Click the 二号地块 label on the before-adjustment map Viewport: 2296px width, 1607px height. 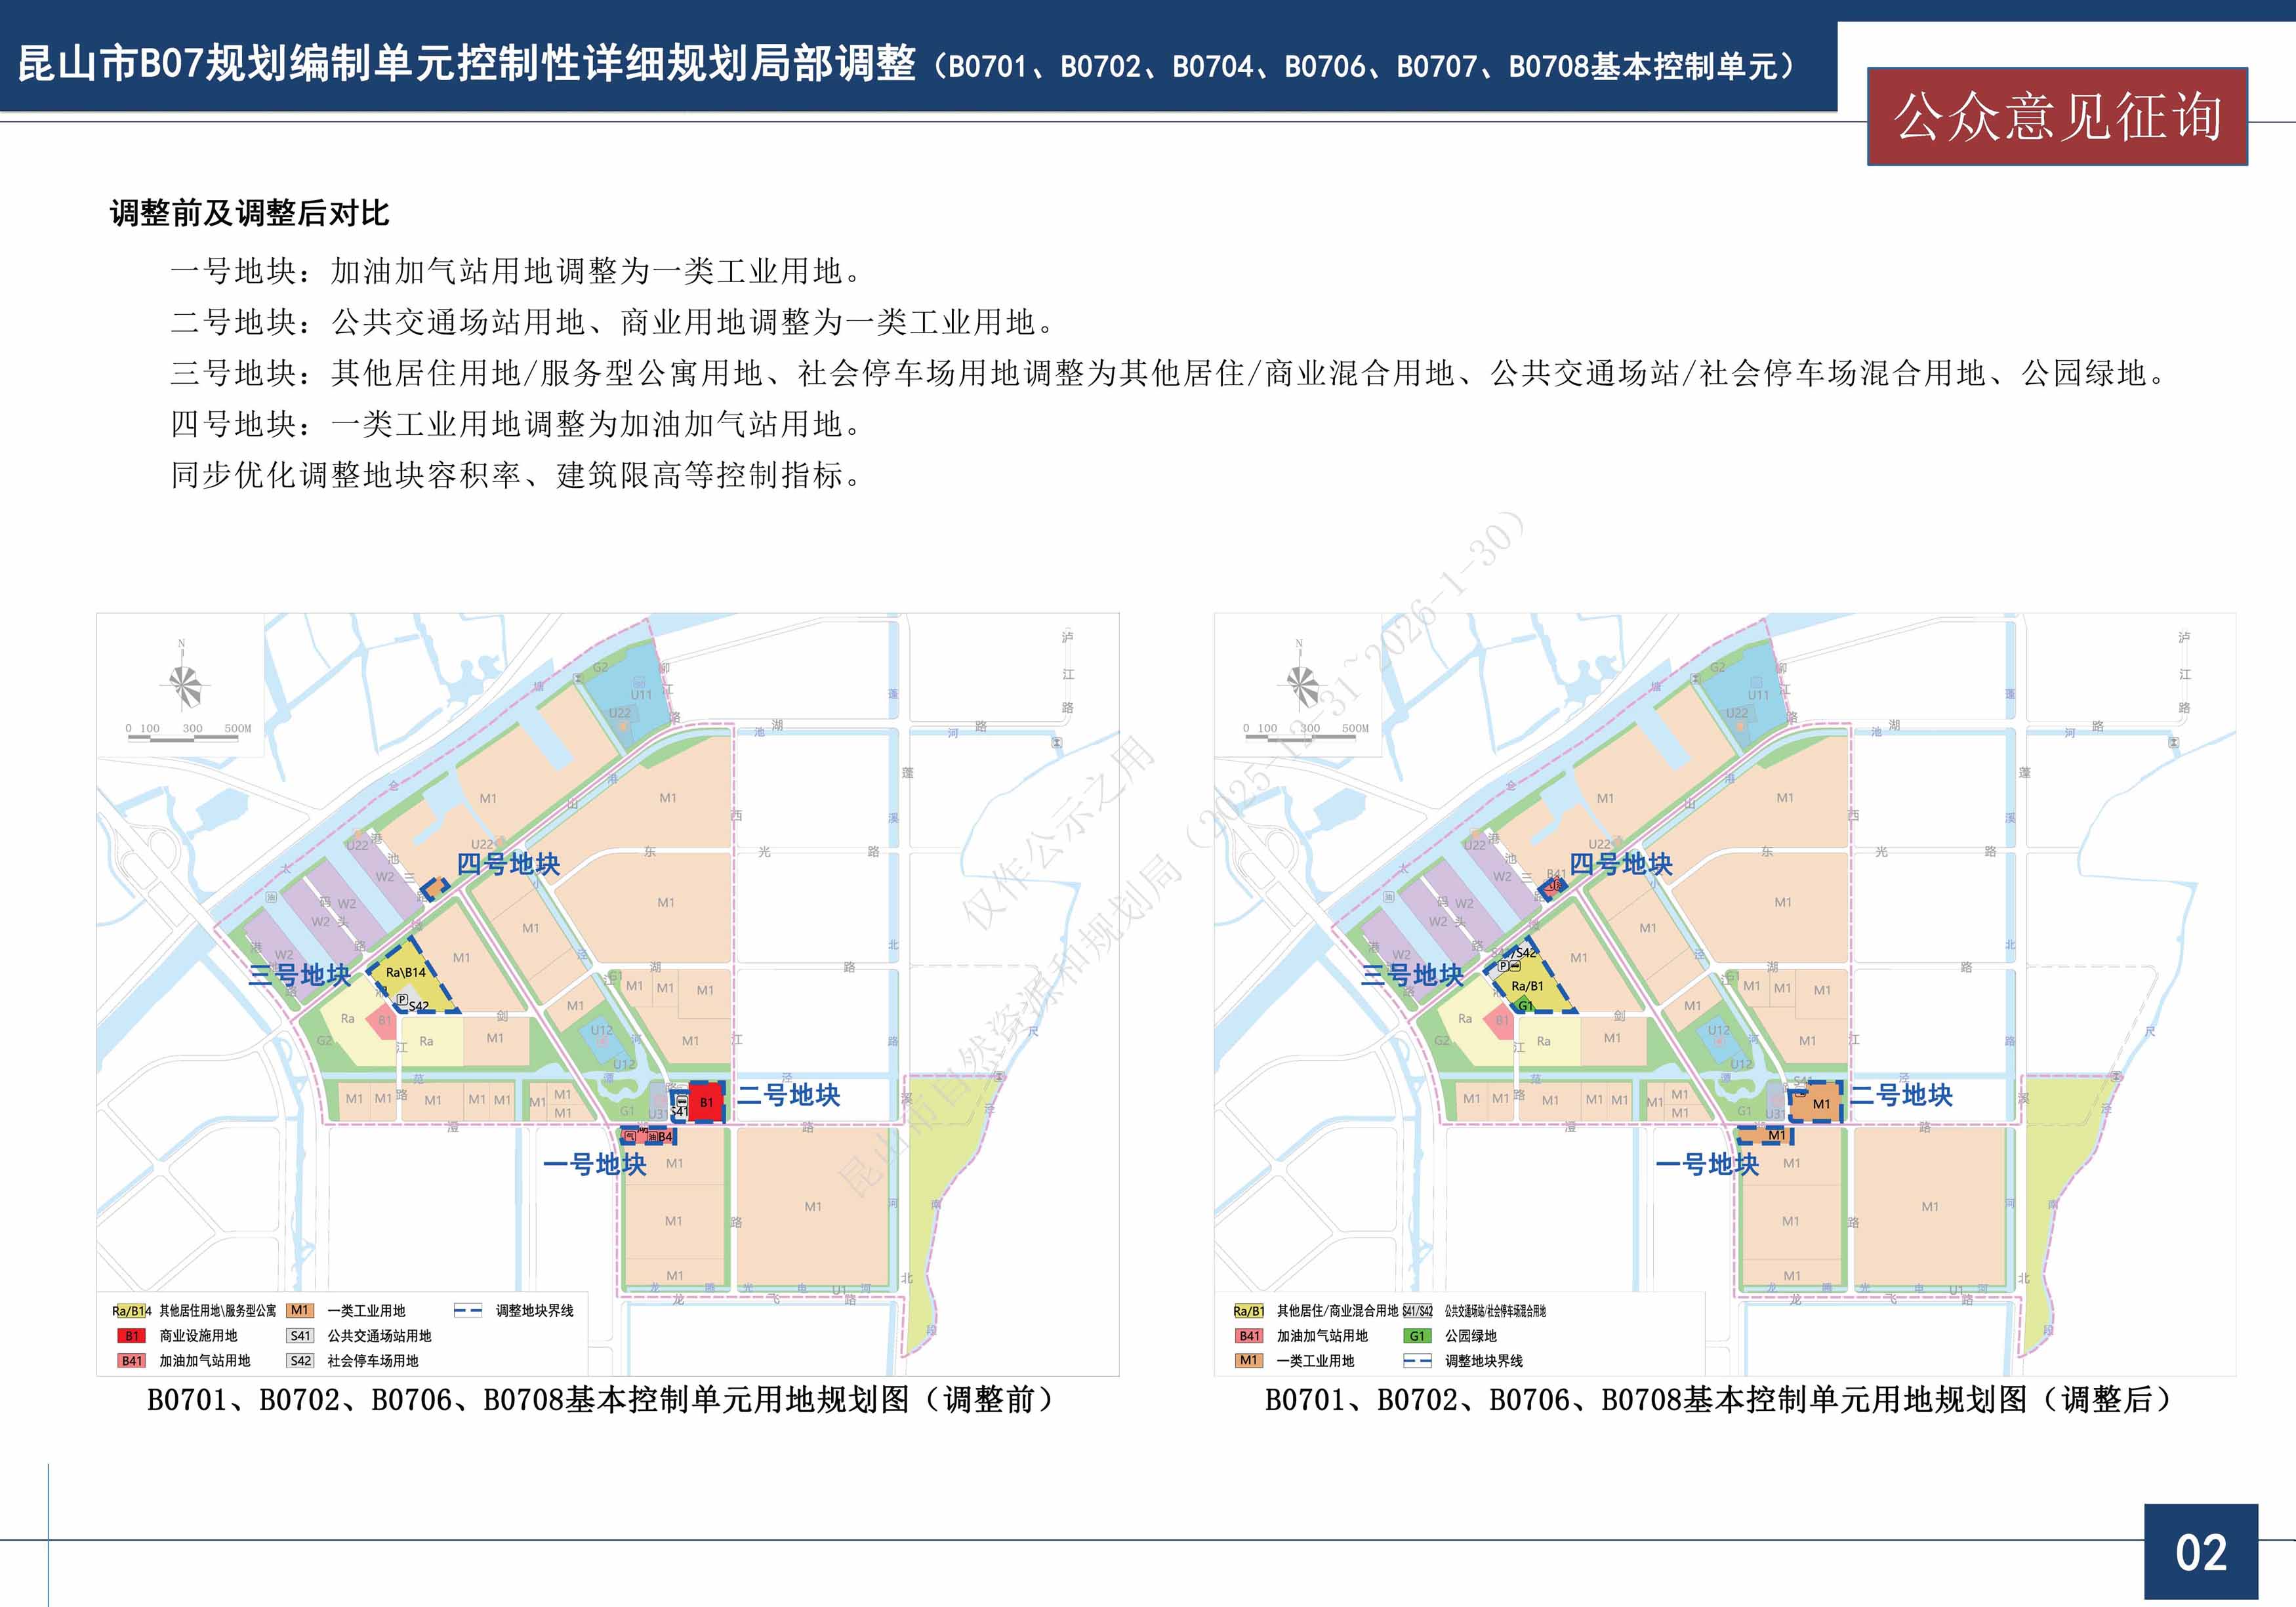tap(788, 1095)
